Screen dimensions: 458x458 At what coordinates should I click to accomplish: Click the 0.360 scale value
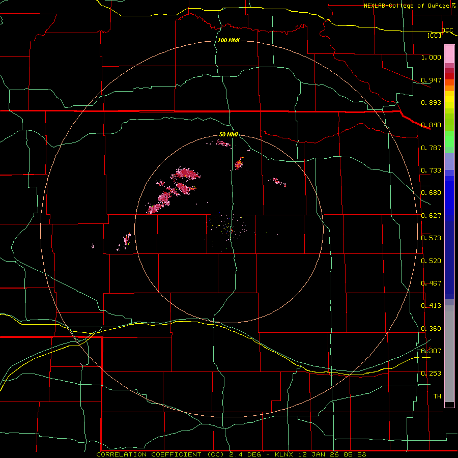pos(431,329)
